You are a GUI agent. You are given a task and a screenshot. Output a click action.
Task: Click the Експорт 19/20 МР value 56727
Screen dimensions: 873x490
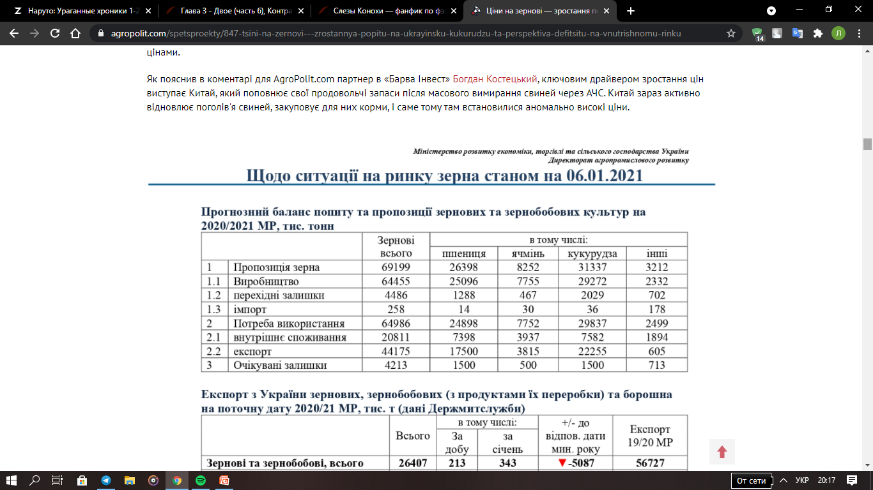pyautogui.click(x=650, y=463)
